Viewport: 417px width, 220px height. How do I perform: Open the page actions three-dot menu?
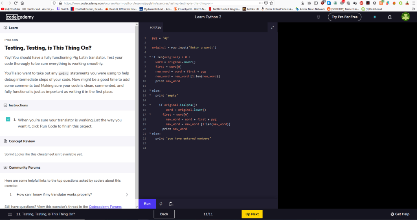(261, 3)
